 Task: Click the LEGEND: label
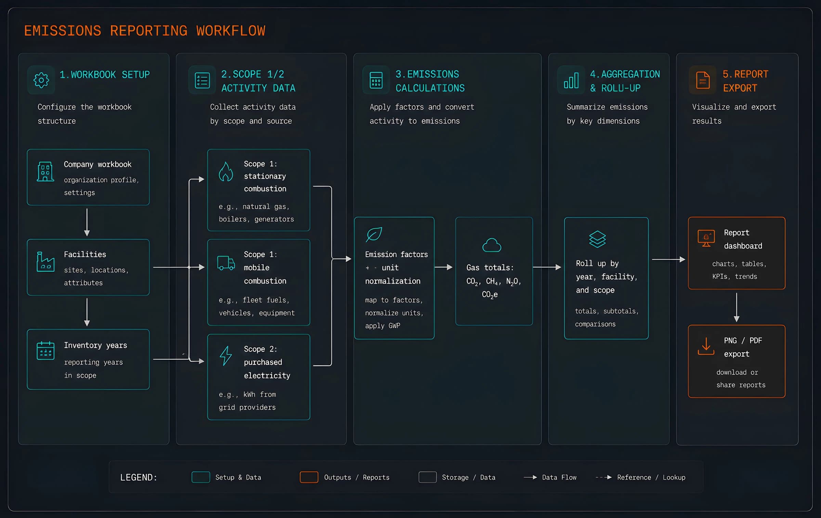[139, 477]
